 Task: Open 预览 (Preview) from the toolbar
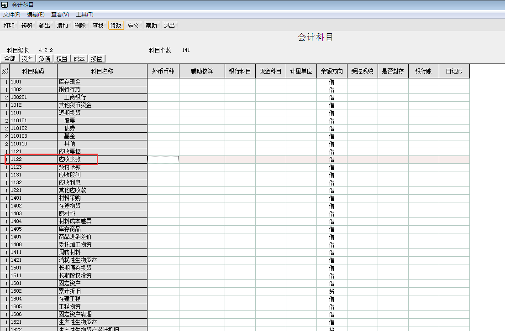click(27, 26)
